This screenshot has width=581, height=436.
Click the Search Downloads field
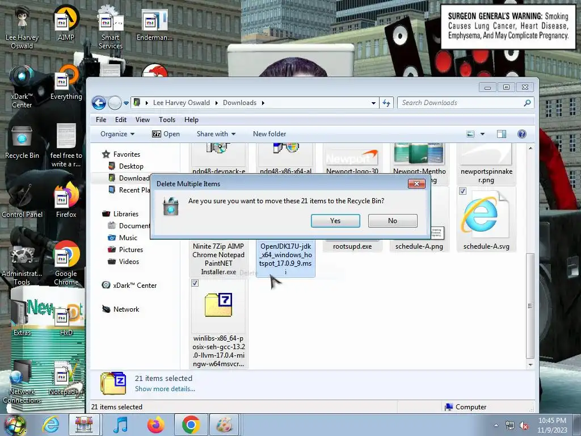[x=465, y=103]
